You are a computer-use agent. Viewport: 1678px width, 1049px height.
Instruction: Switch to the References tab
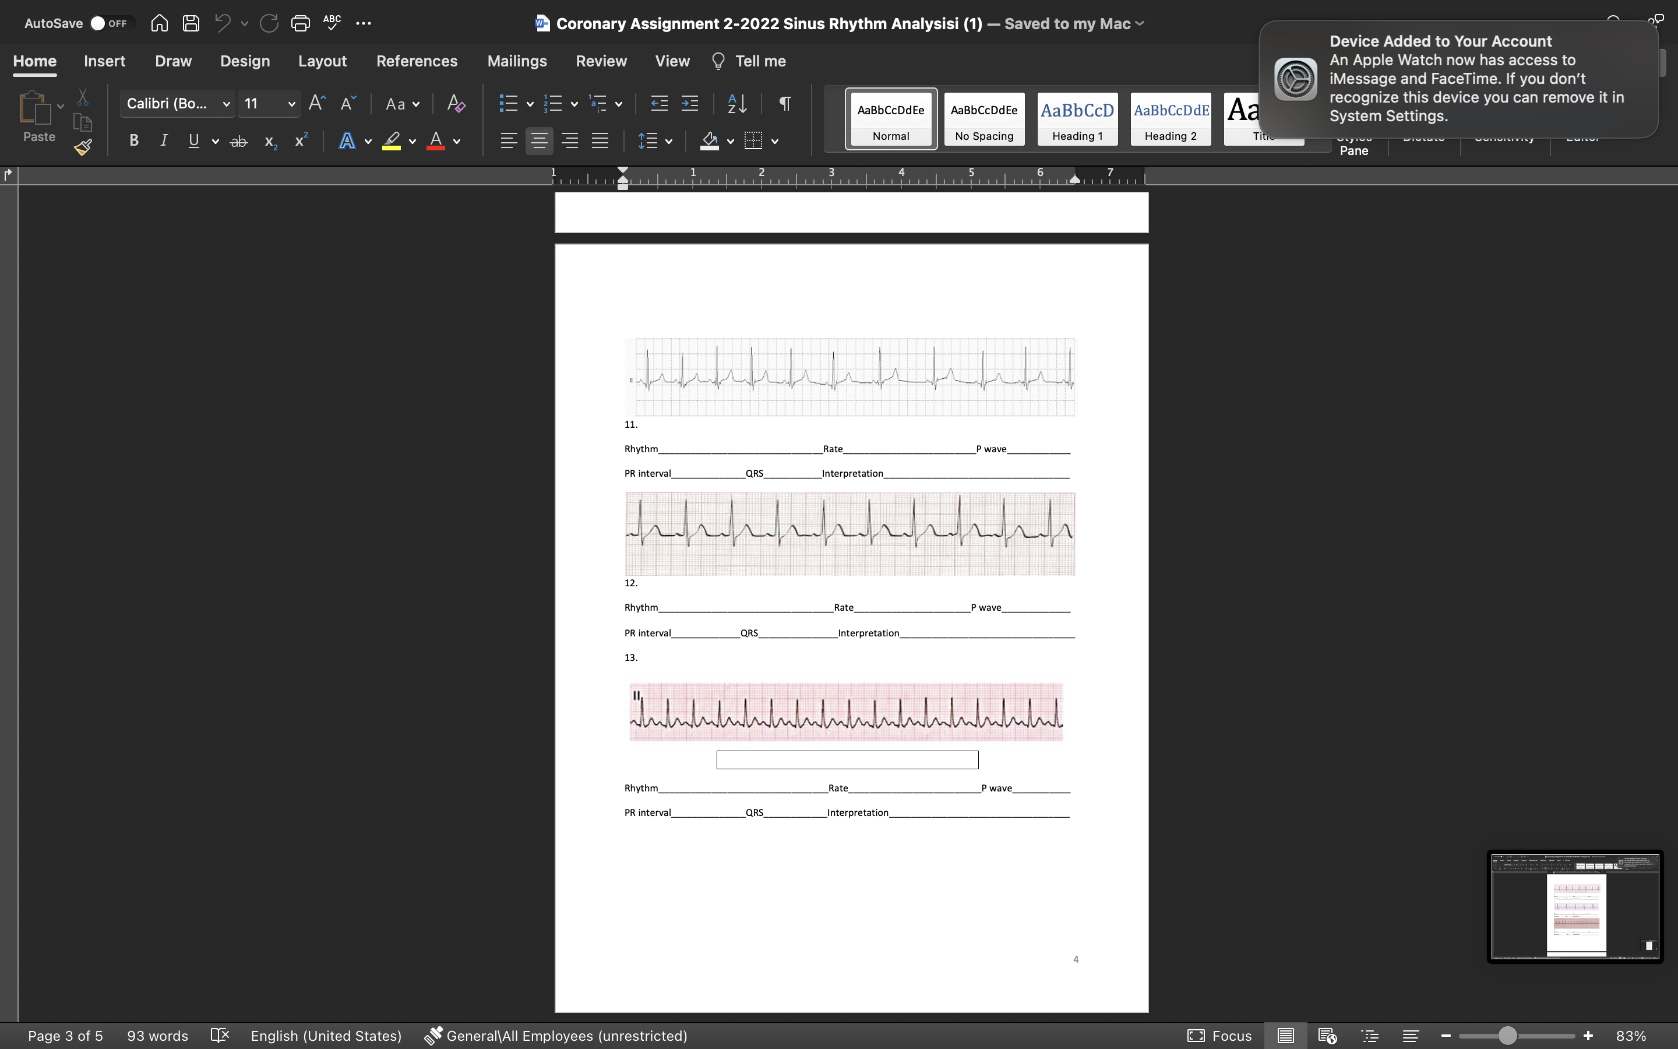(417, 61)
